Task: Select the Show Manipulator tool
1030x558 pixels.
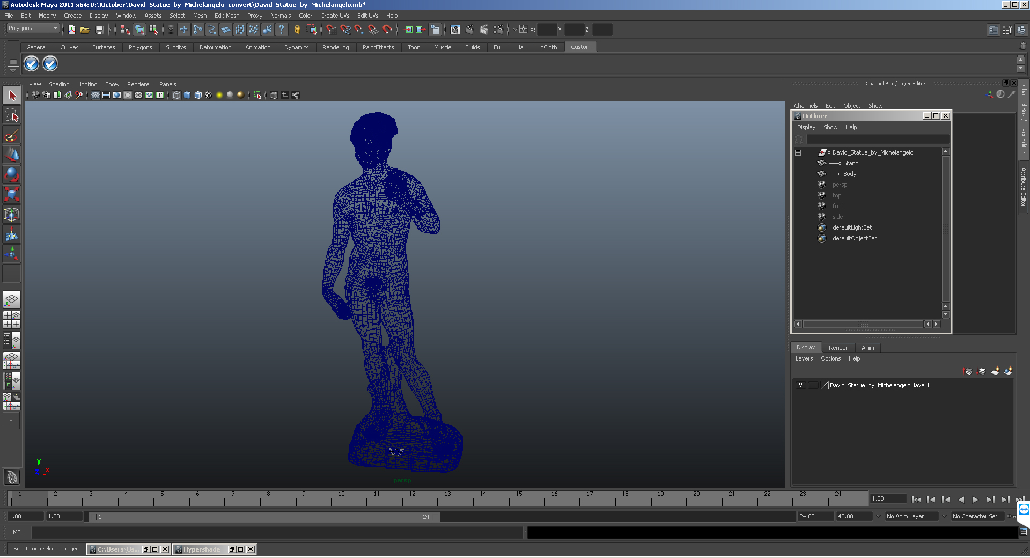Action: [x=12, y=253]
